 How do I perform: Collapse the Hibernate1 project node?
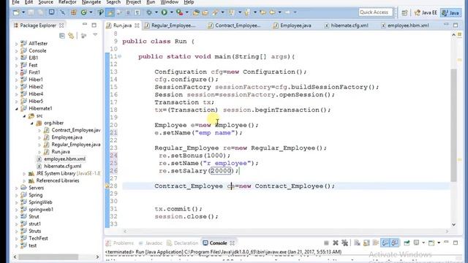point(17,109)
